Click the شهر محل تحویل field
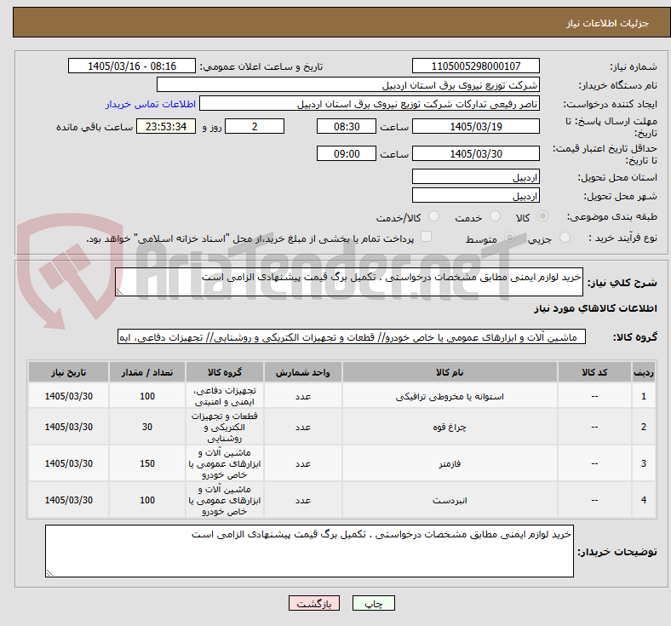The image size is (671, 626). click(475, 196)
